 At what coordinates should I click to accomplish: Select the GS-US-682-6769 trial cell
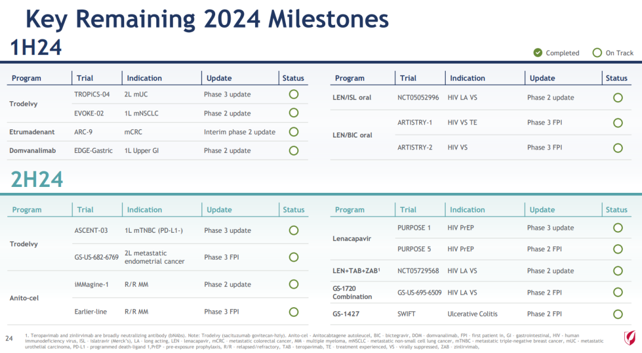(96, 257)
